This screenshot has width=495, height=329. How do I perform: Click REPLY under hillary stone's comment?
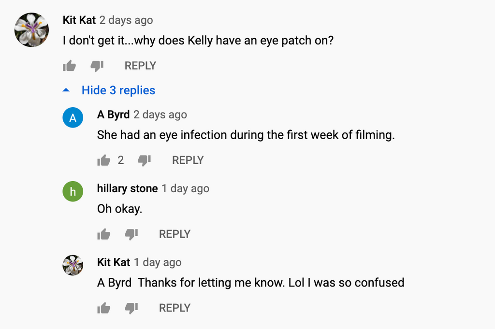(x=174, y=234)
